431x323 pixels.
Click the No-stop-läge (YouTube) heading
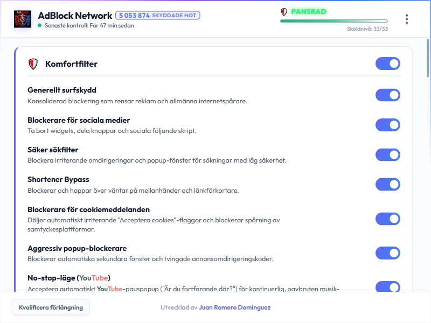69,278
